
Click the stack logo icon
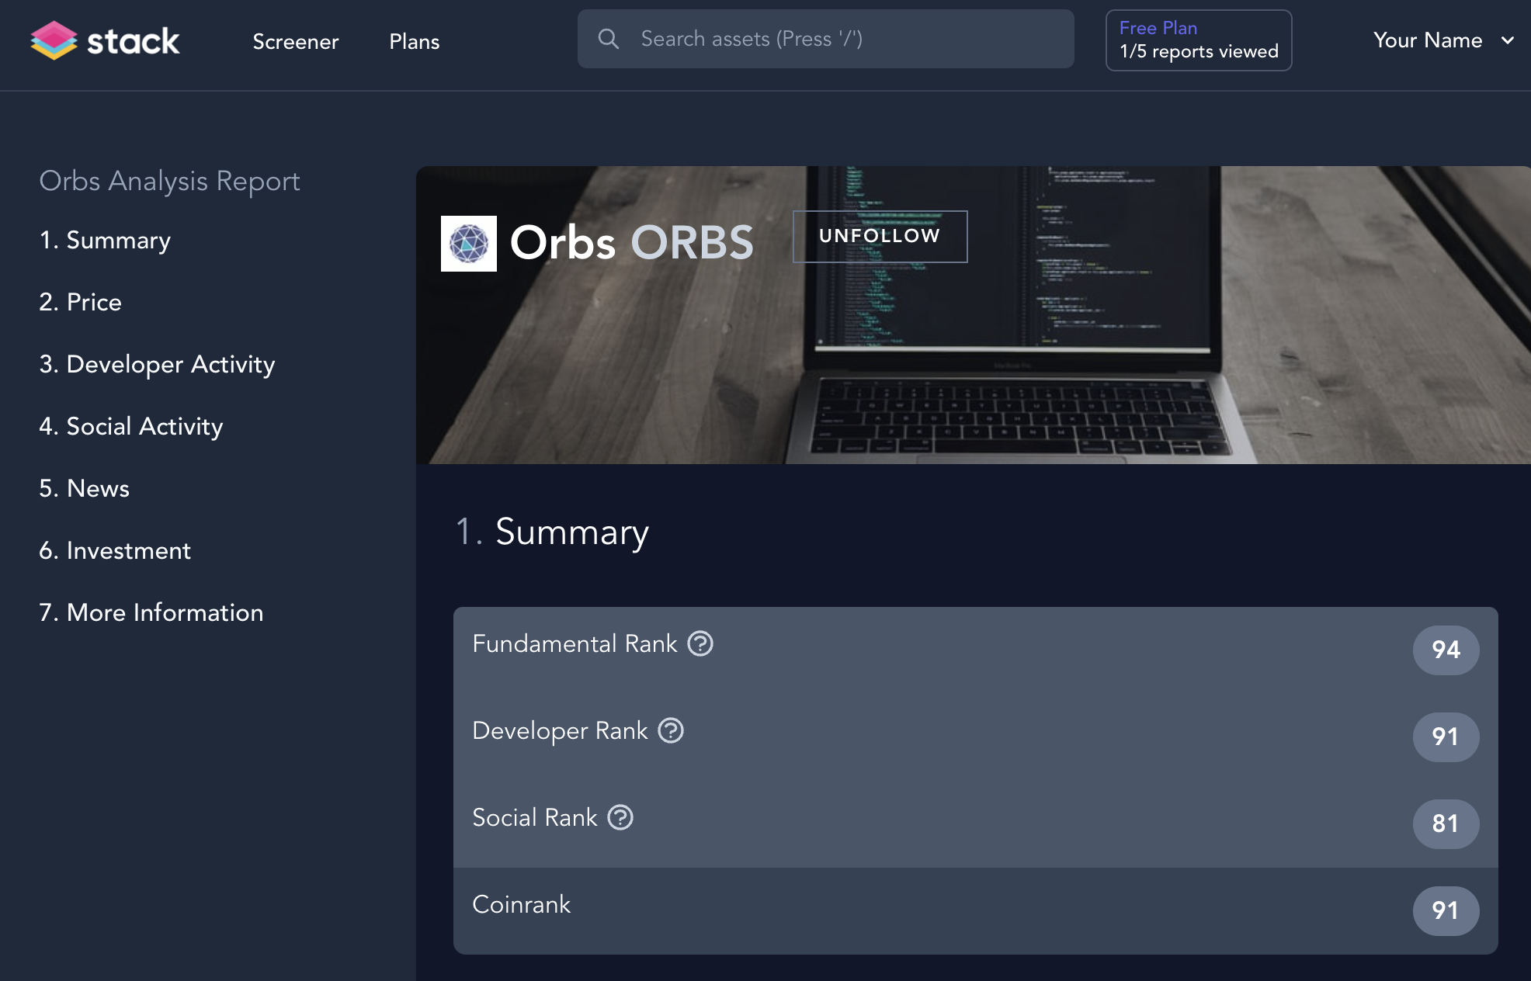(x=54, y=40)
